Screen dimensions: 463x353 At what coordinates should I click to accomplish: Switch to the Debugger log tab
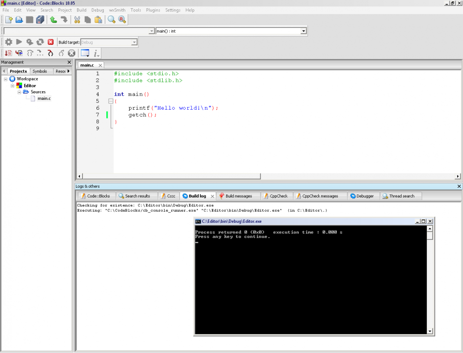coord(365,196)
